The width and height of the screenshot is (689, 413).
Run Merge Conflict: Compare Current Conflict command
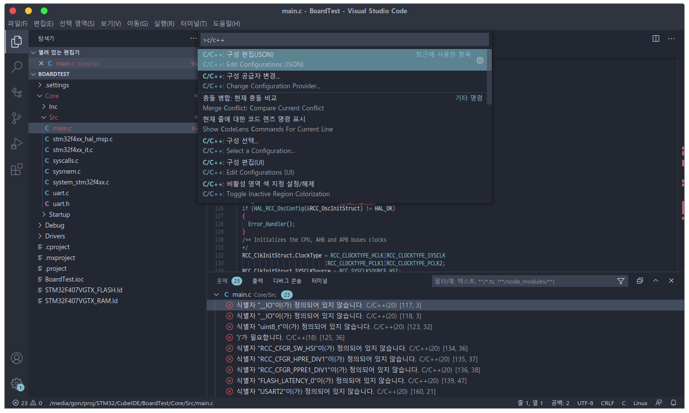pos(342,103)
